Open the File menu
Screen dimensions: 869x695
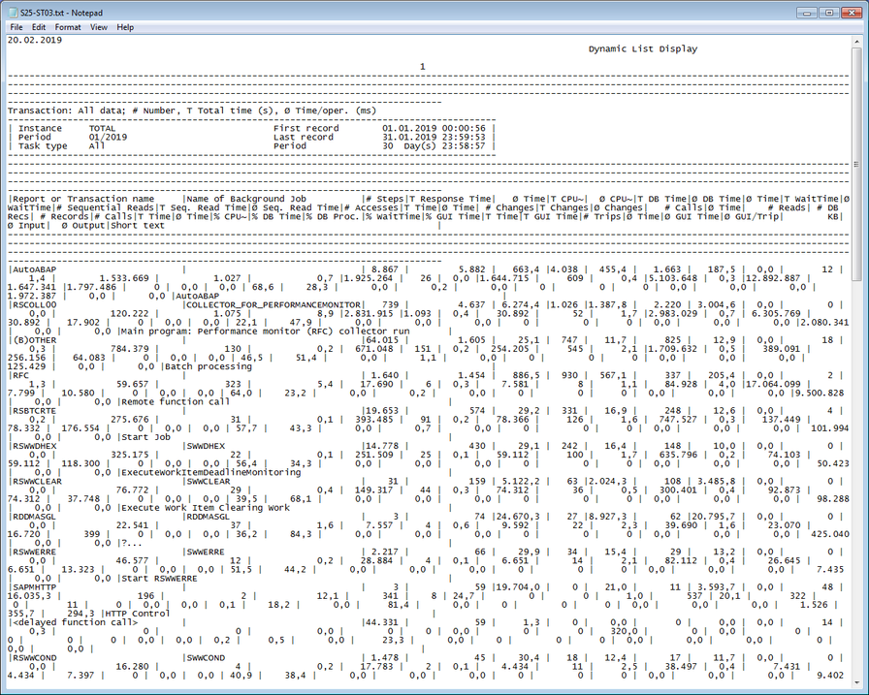(x=16, y=27)
